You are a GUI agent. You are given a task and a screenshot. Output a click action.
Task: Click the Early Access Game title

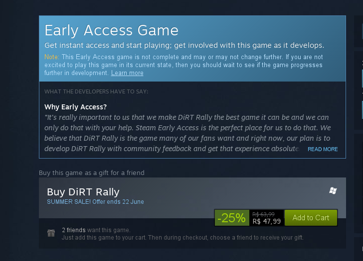[x=111, y=30]
